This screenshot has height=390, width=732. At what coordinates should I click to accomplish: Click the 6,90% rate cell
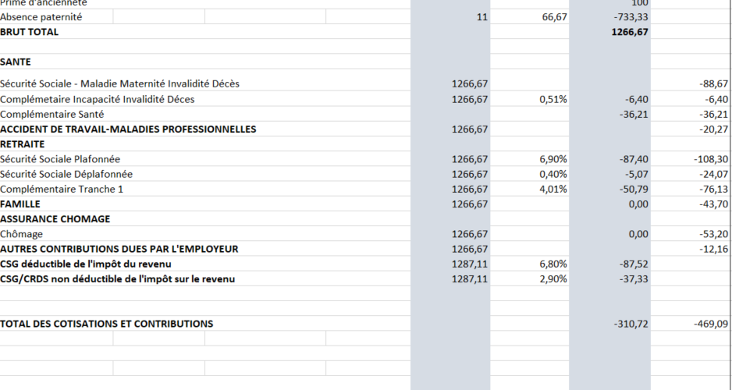pos(553,158)
